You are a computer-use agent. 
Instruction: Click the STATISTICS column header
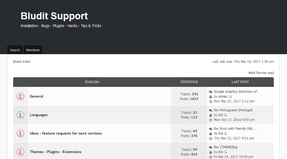[189, 82]
